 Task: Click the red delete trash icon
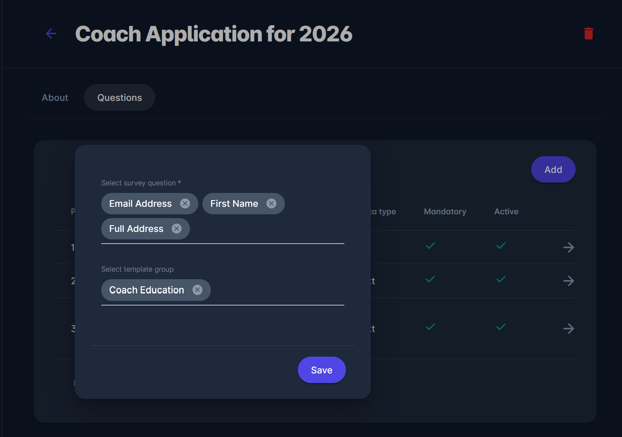[x=589, y=33]
